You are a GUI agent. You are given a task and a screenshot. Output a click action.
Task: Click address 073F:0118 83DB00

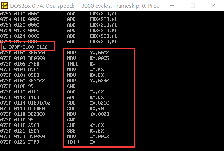[x=23, y=108]
